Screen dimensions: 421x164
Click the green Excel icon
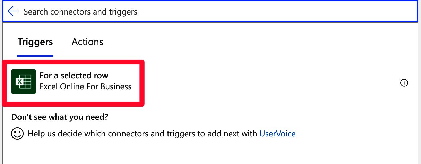(x=24, y=82)
